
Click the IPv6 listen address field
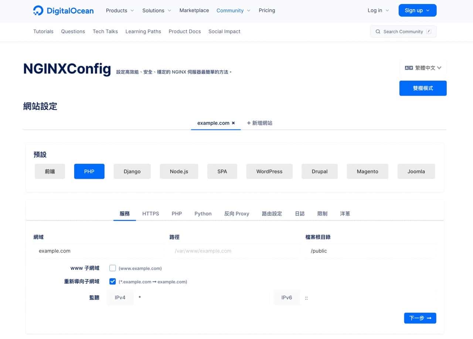pyautogui.click(x=368, y=297)
